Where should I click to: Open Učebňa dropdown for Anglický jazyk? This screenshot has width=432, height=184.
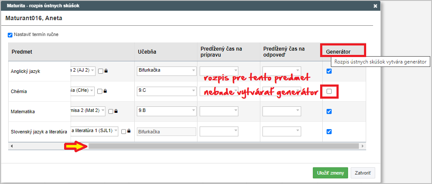[x=167, y=71]
